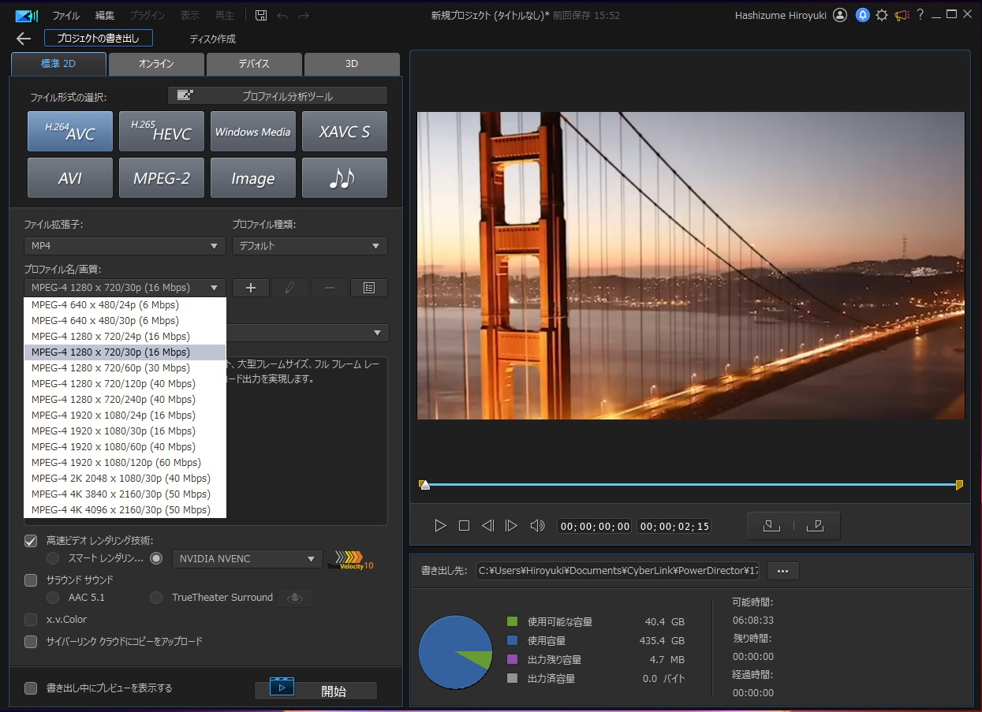This screenshot has height=712, width=982.
Task: Click the preview timeline seek bar
Action: 690,484
